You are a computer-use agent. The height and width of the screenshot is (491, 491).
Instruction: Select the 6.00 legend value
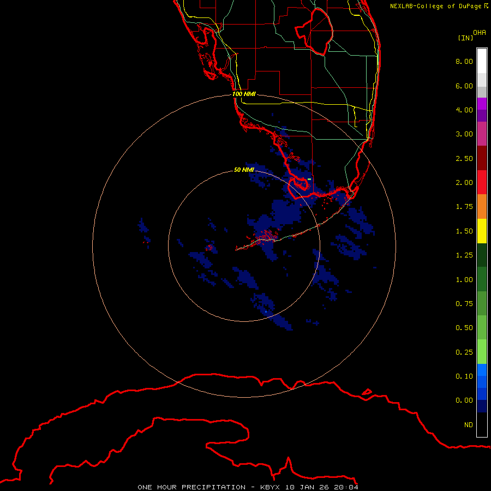pos(464,86)
